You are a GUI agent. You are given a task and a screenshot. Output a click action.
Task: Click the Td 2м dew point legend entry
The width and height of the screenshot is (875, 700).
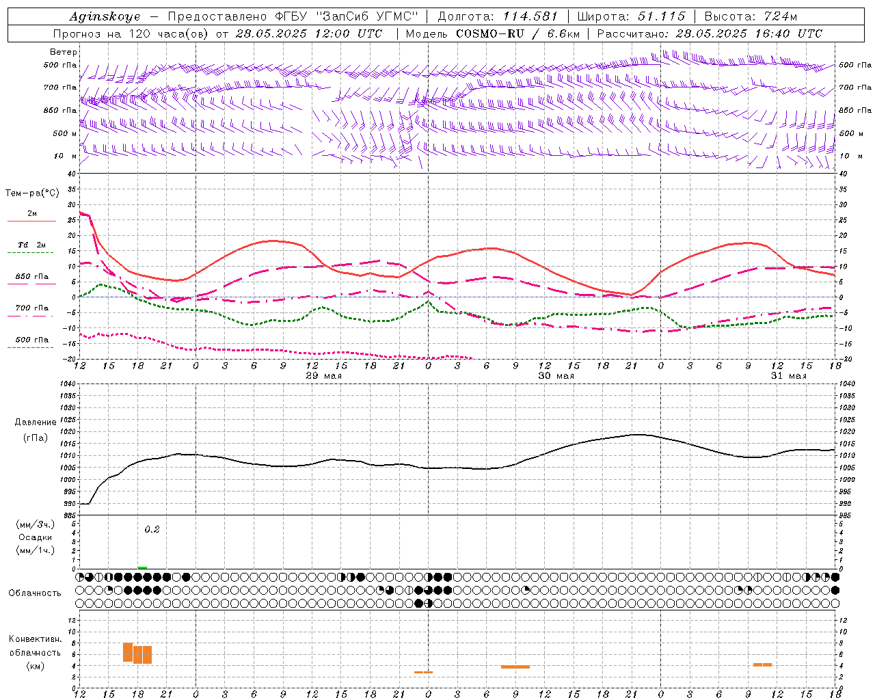(x=32, y=248)
